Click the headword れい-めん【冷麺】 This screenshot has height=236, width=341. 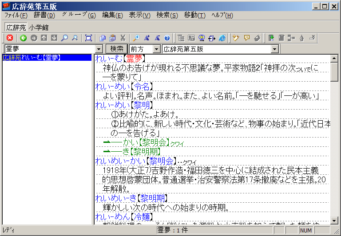(124, 216)
